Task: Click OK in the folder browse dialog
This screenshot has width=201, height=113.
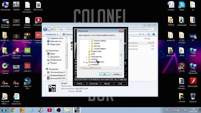Action: pyautogui.click(x=105, y=74)
